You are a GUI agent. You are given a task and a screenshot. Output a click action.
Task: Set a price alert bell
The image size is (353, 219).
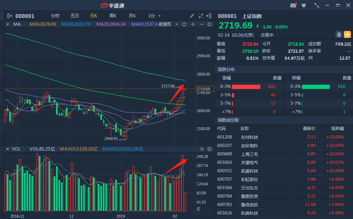339,34
